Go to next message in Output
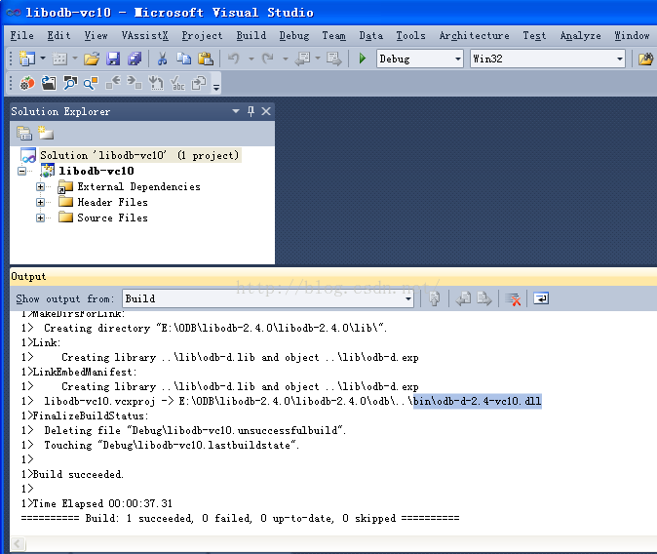The height and width of the screenshot is (554, 657). click(x=483, y=298)
